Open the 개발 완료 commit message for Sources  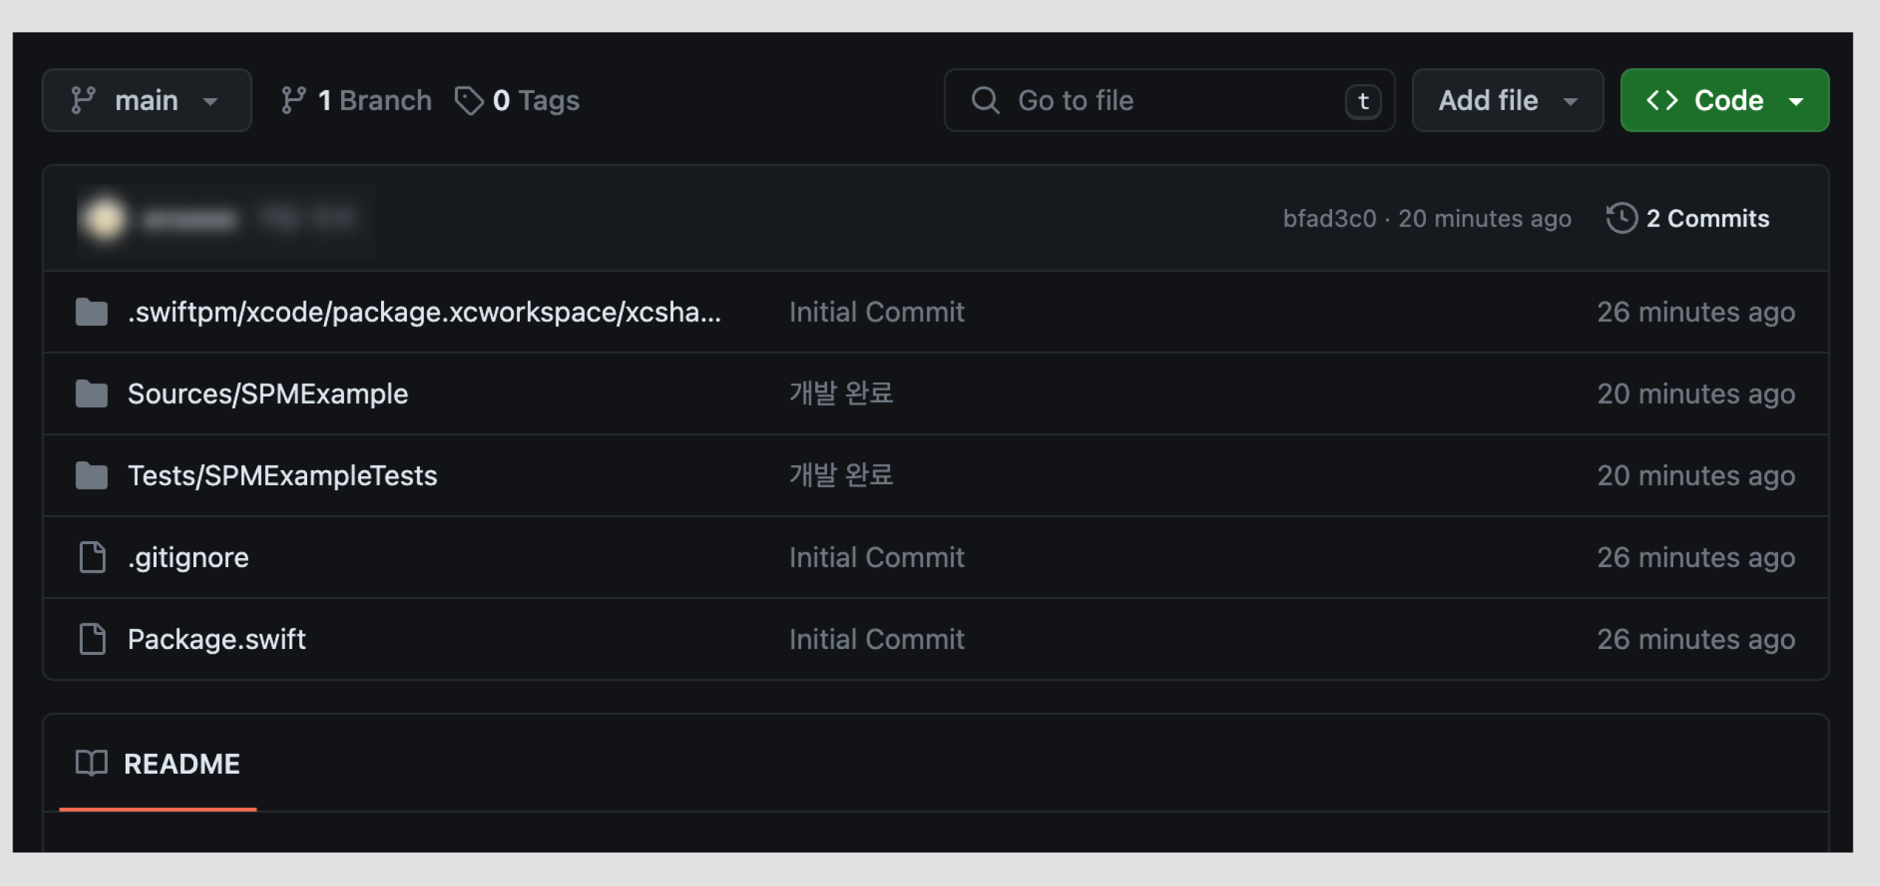[841, 394]
